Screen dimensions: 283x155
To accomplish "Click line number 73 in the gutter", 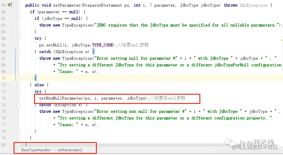I will [3, 98].
